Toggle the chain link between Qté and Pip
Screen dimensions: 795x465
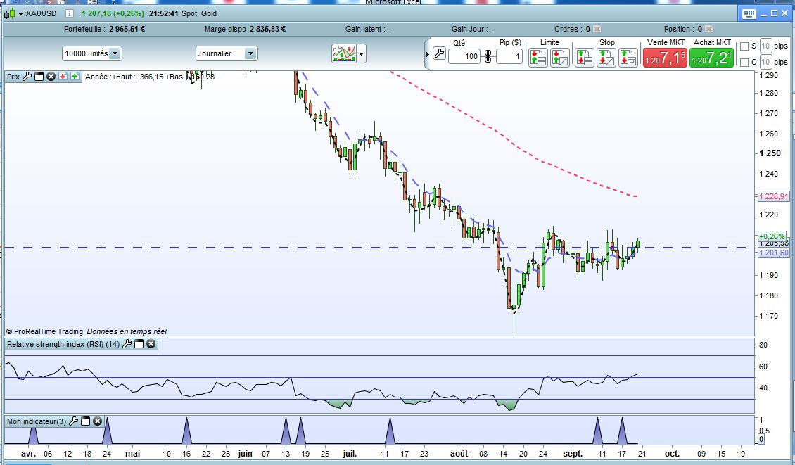[x=488, y=56]
